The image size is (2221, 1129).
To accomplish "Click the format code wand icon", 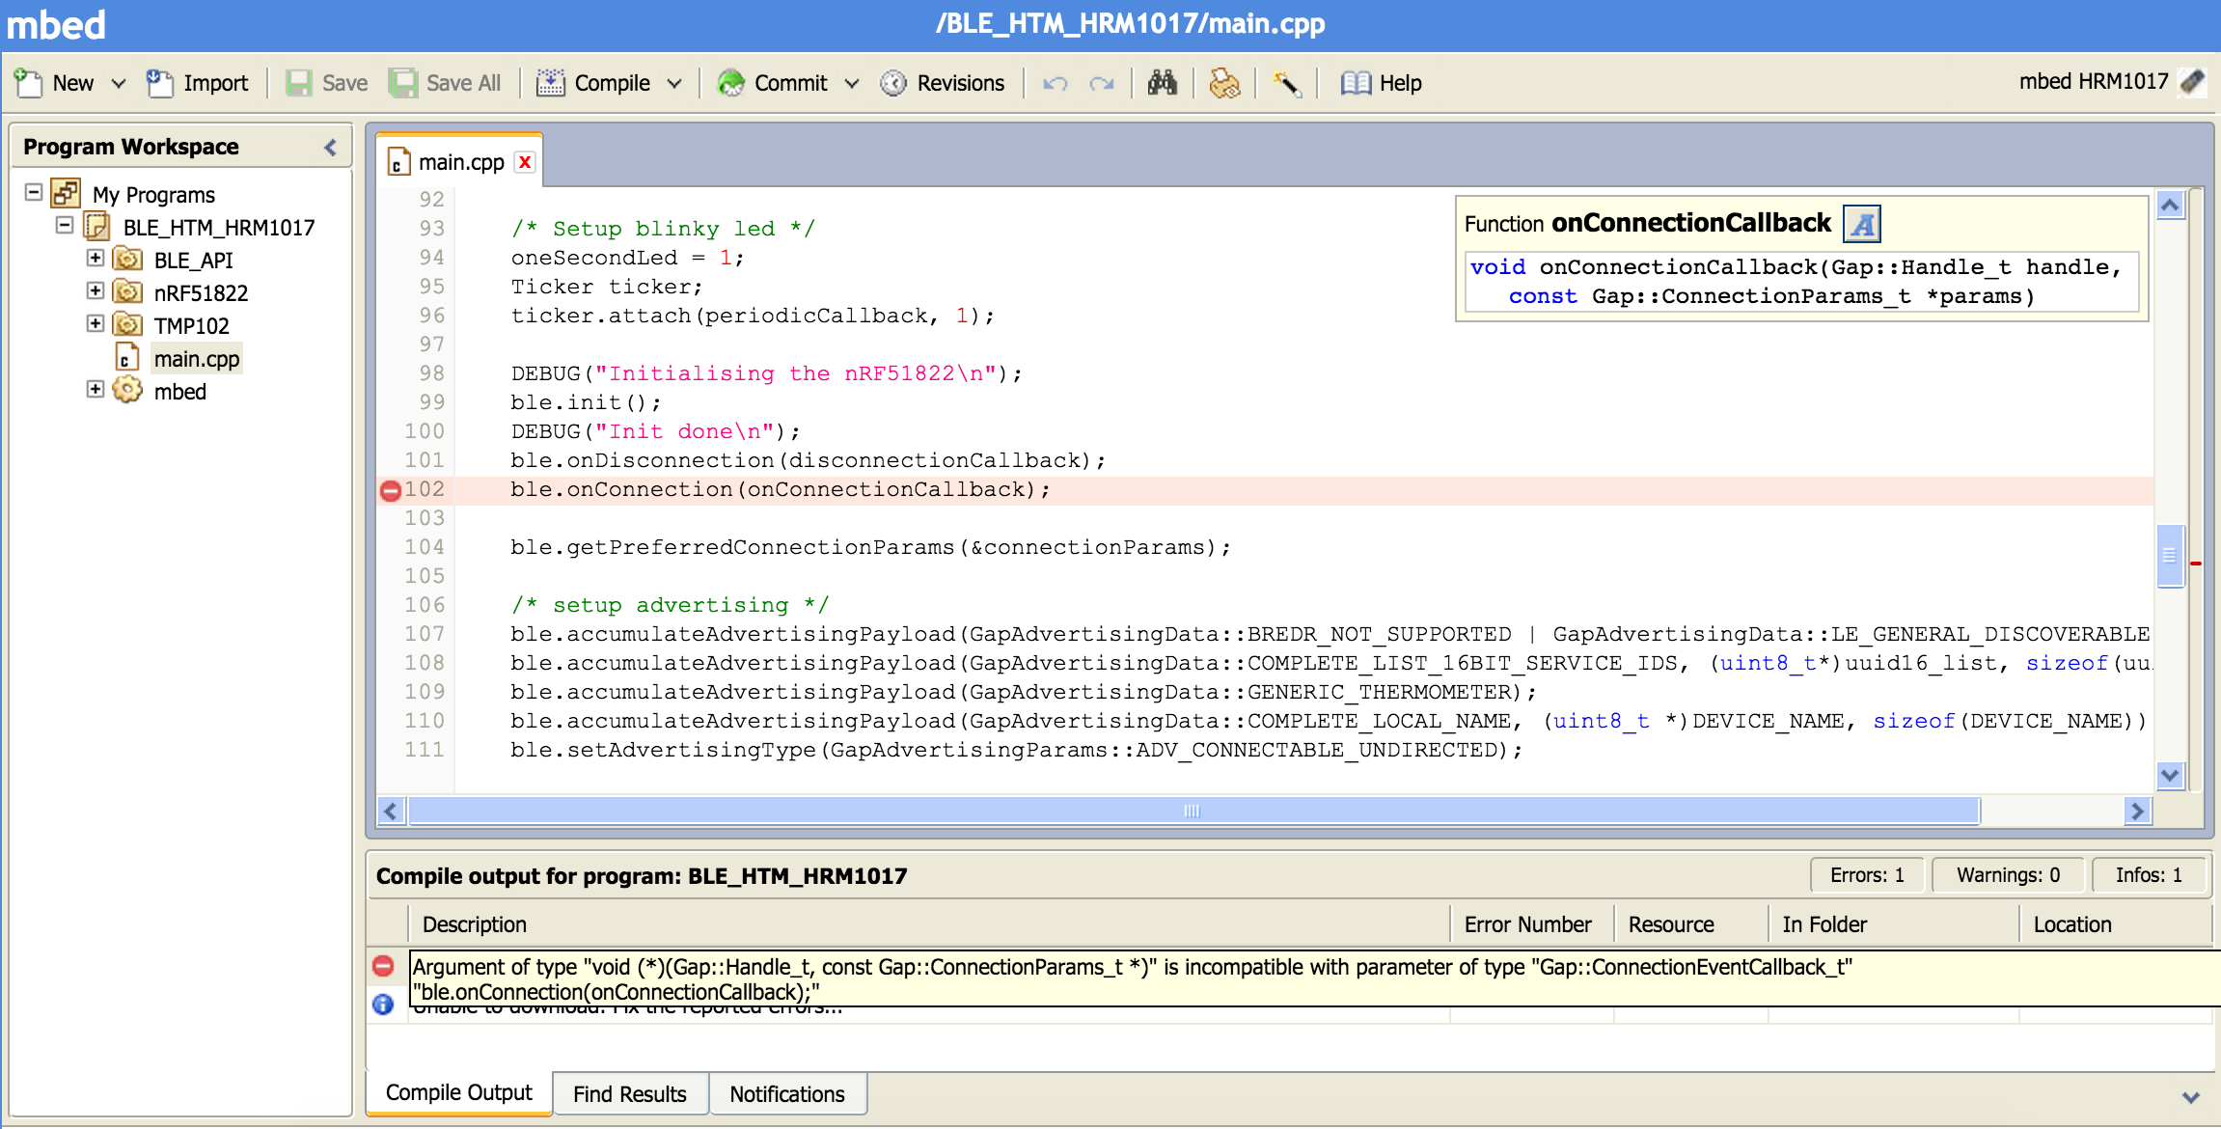I will [1286, 84].
